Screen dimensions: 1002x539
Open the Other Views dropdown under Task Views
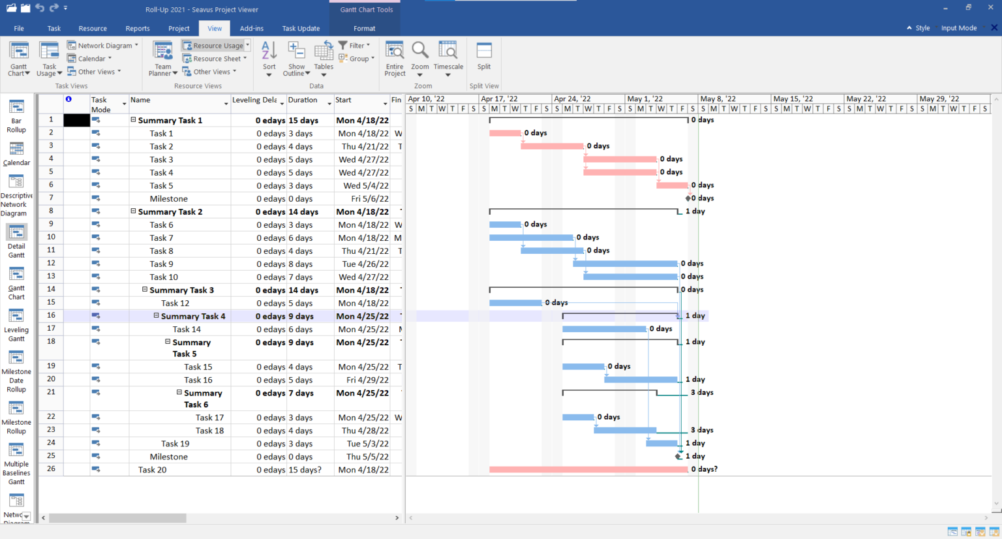95,71
